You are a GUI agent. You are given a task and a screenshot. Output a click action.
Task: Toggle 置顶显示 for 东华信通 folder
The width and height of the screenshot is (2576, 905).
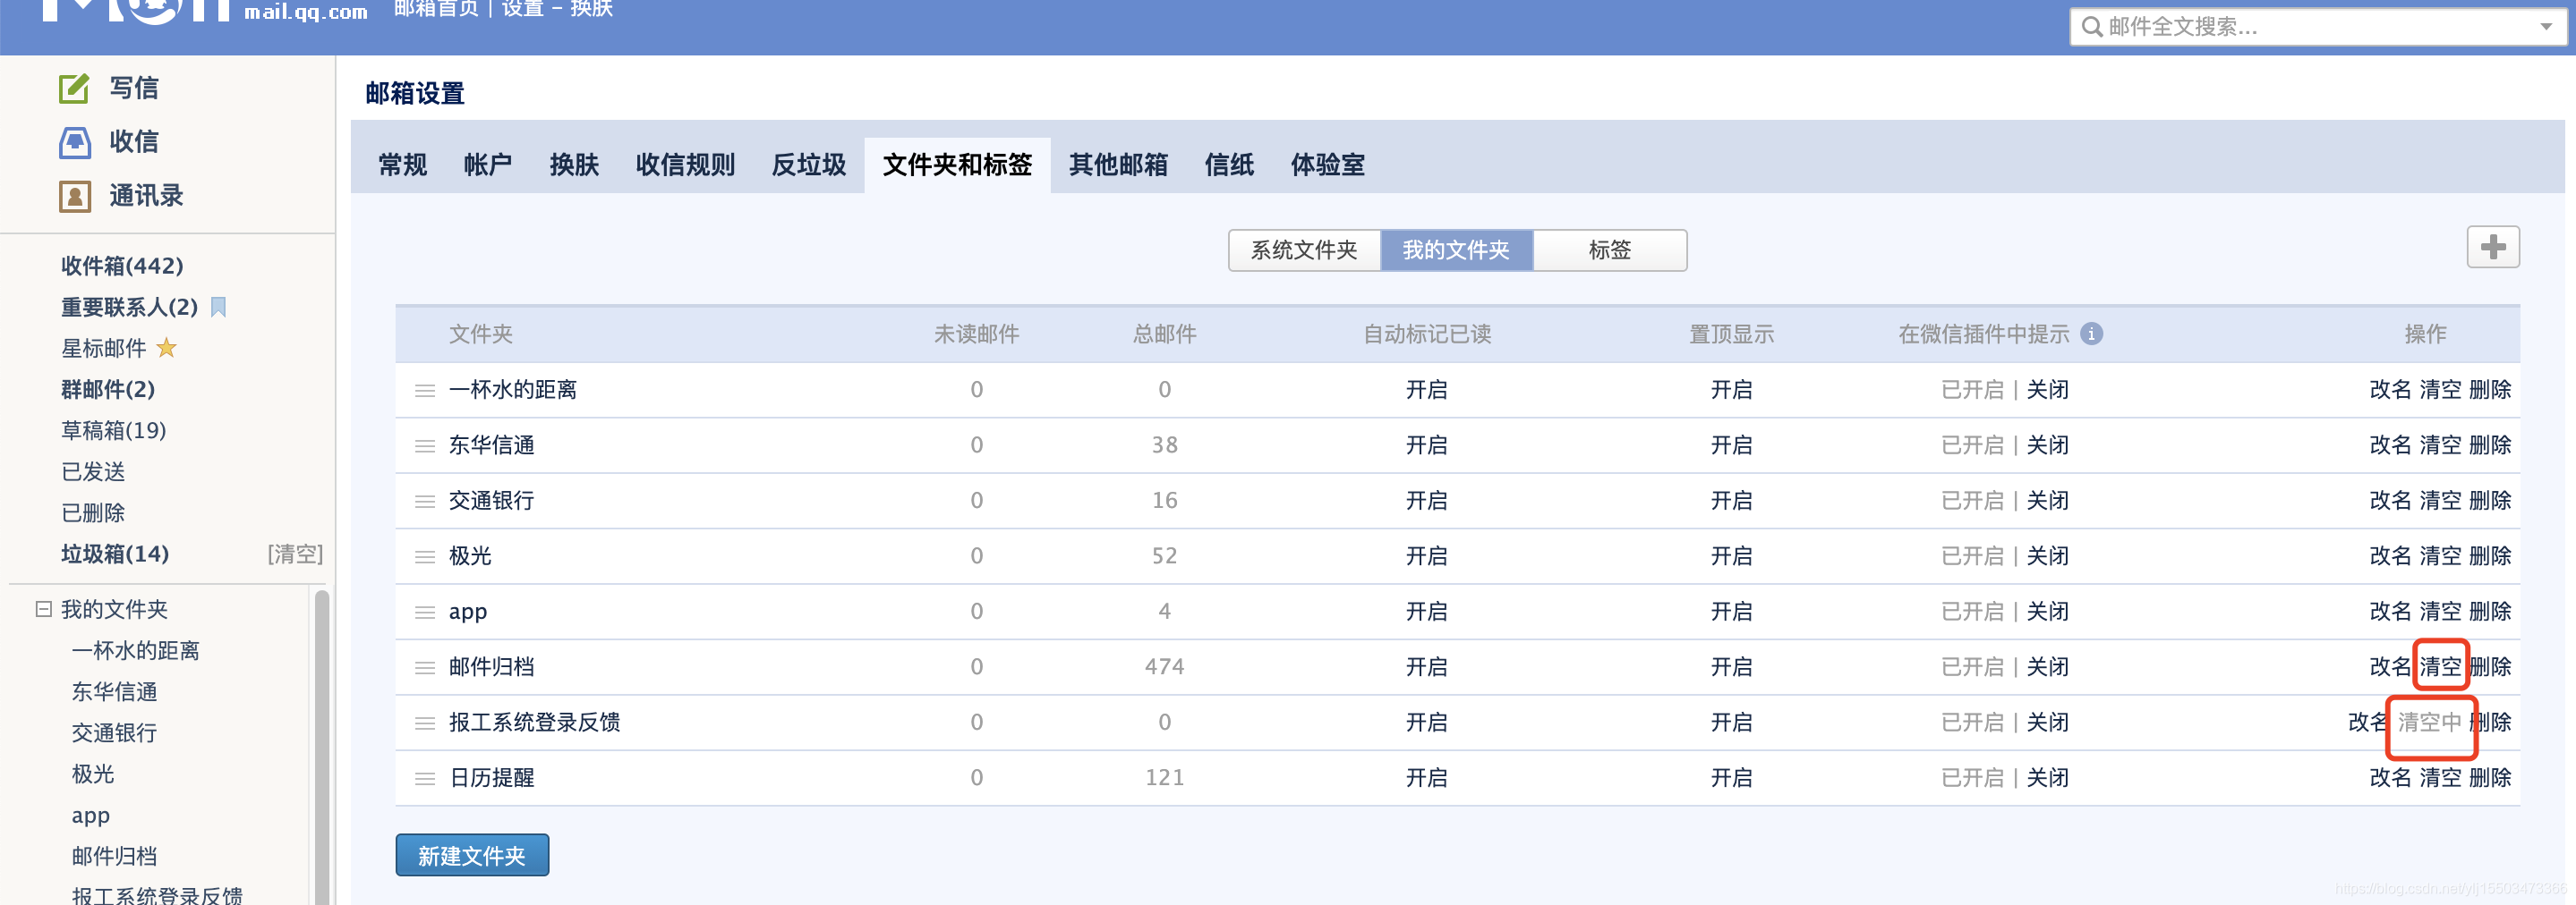[x=1731, y=444]
